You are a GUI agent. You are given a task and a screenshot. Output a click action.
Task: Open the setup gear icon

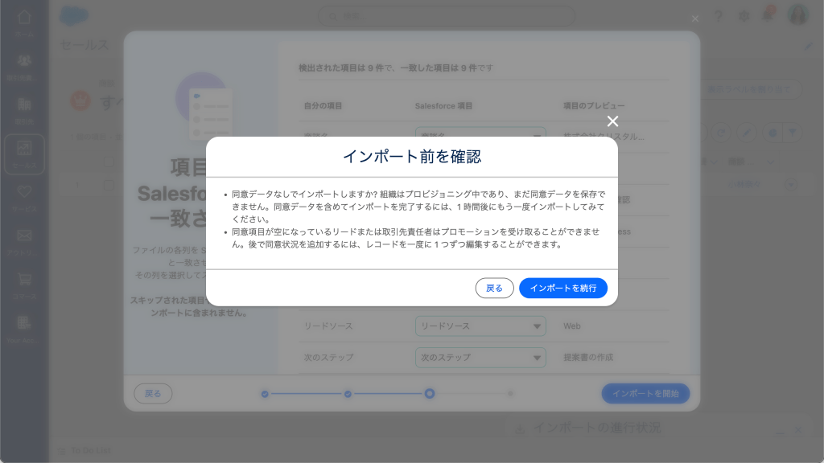pos(744,16)
